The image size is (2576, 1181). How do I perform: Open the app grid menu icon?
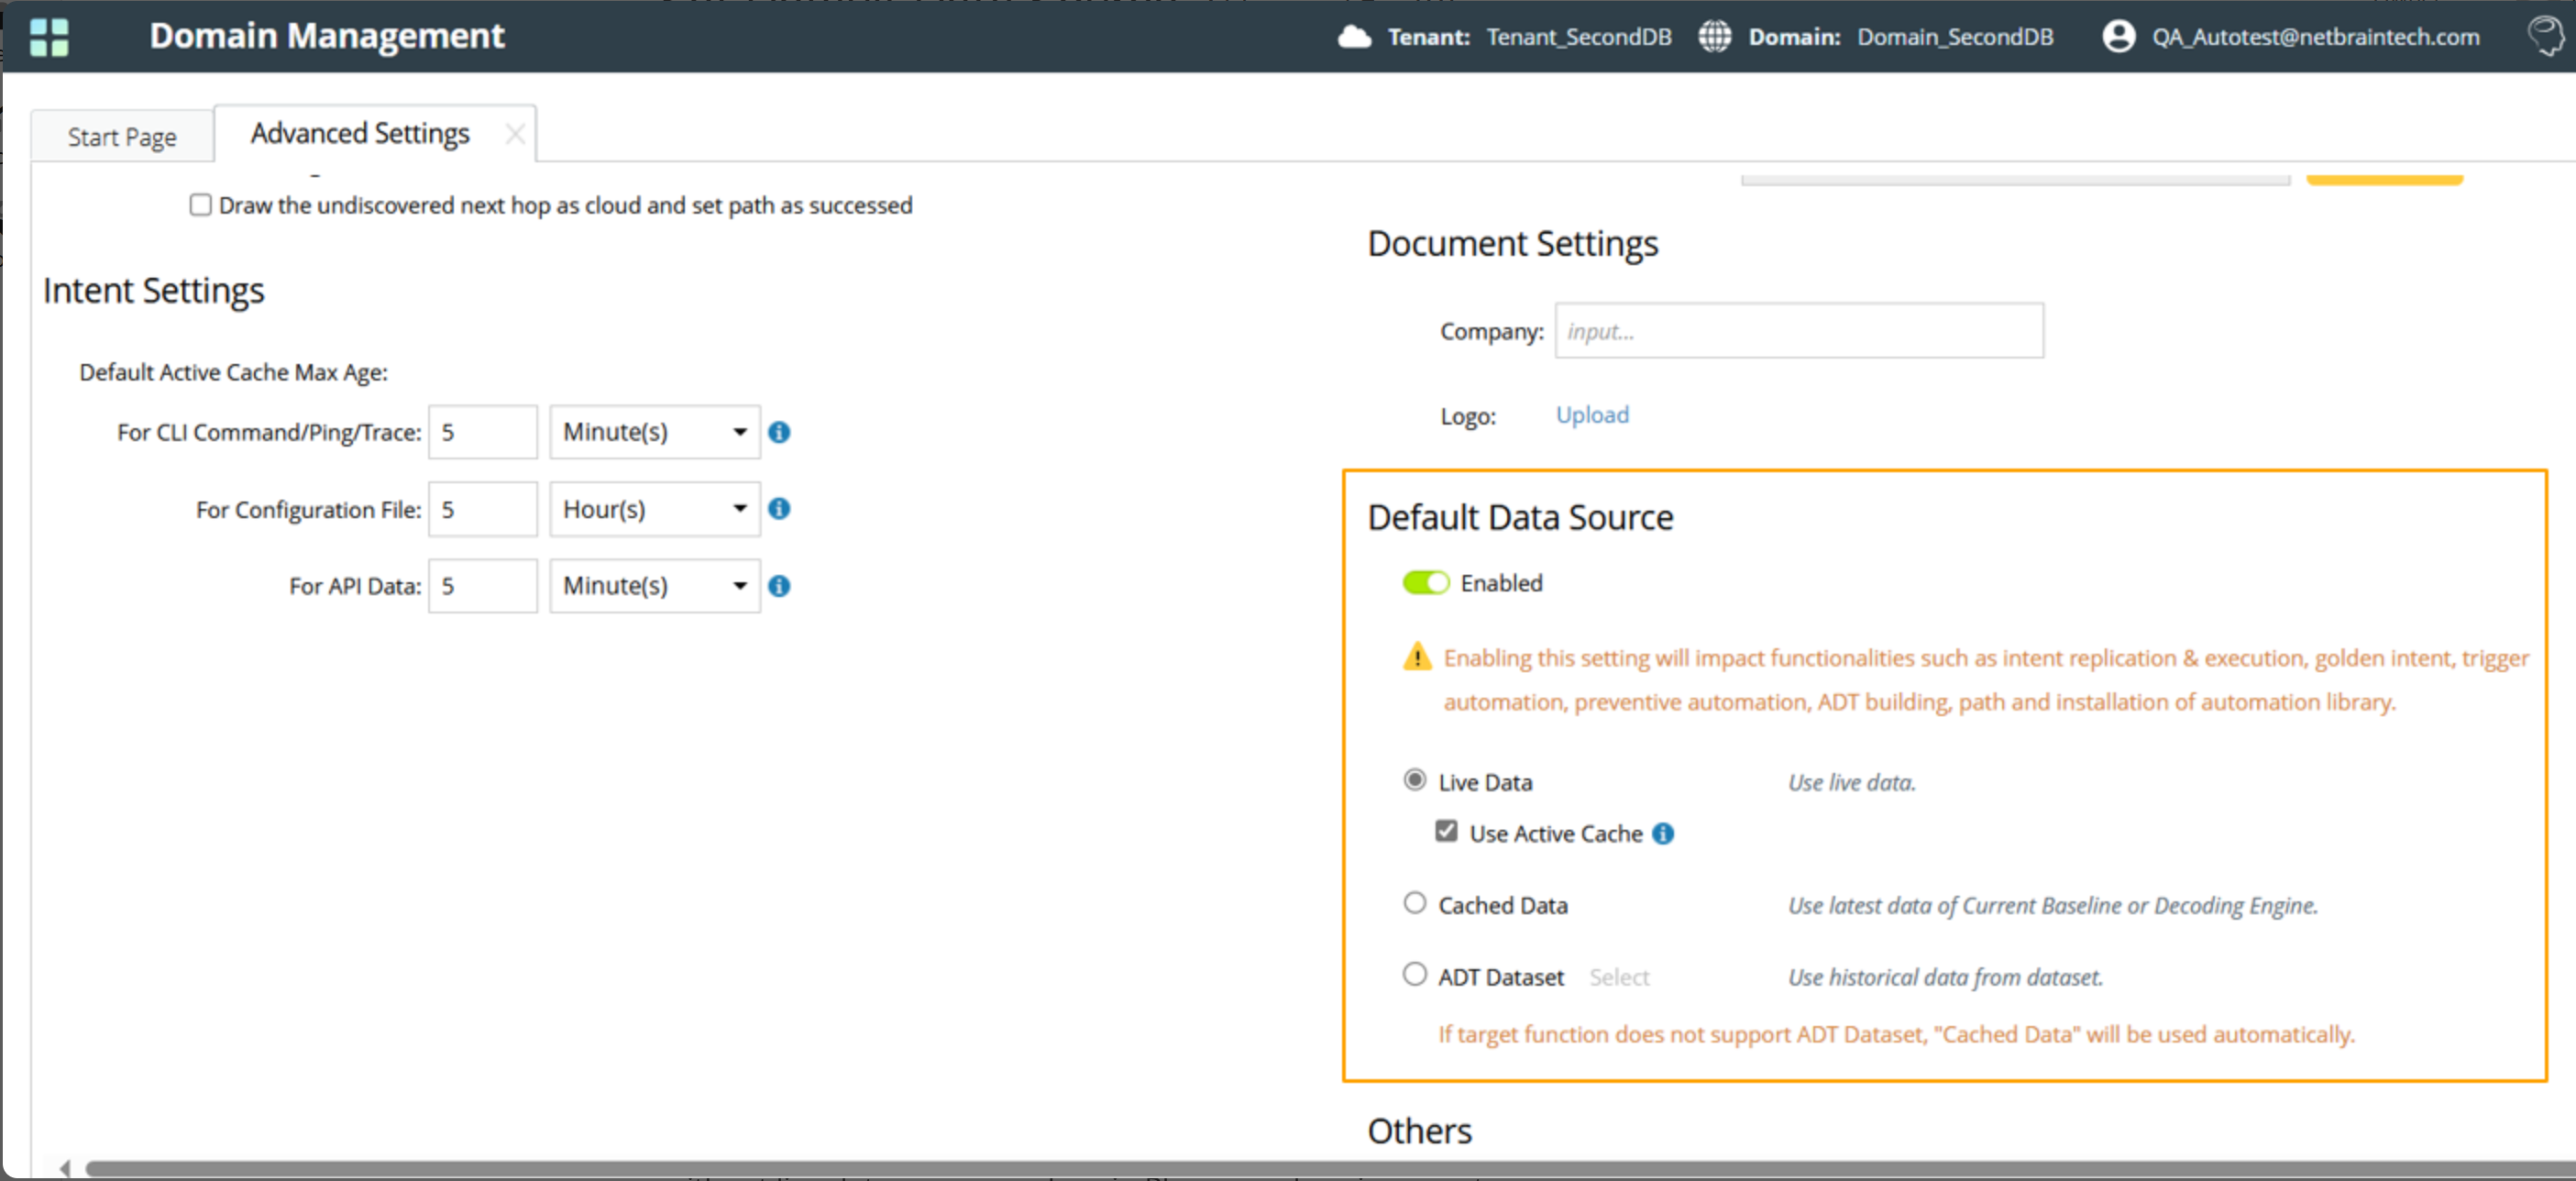click(x=49, y=37)
